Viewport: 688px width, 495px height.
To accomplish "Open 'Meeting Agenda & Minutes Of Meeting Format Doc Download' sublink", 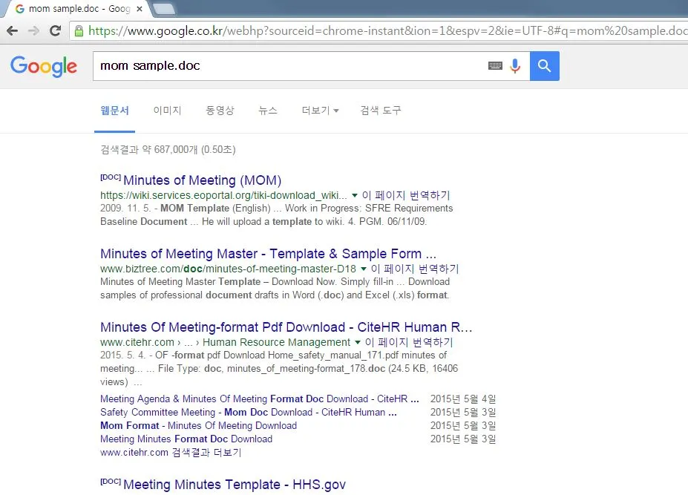I will point(259,399).
